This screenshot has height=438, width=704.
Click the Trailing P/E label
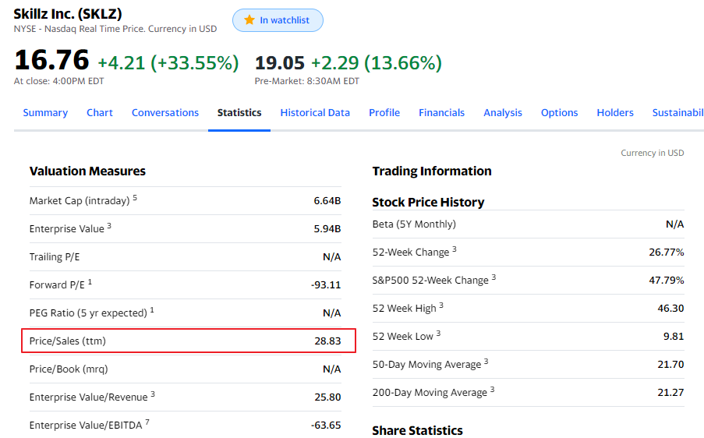(55, 256)
